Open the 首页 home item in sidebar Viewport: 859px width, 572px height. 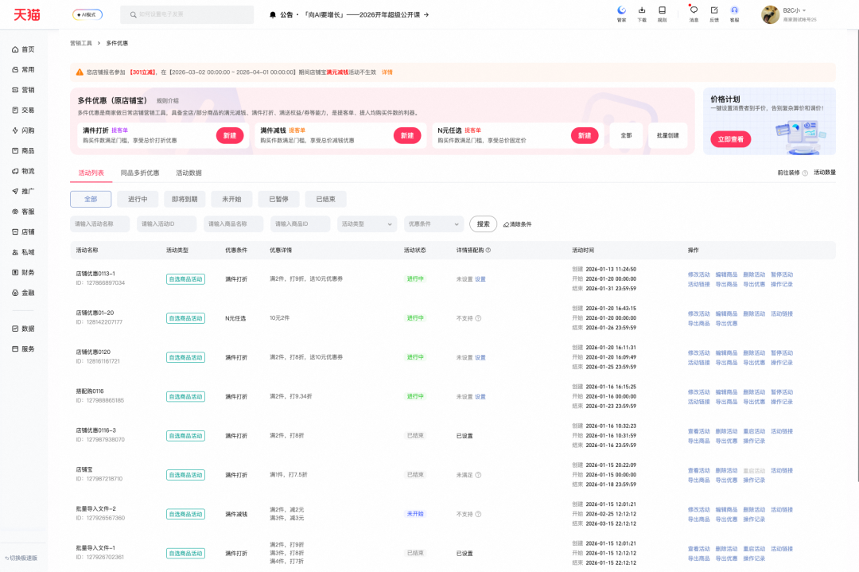tap(23, 49)
